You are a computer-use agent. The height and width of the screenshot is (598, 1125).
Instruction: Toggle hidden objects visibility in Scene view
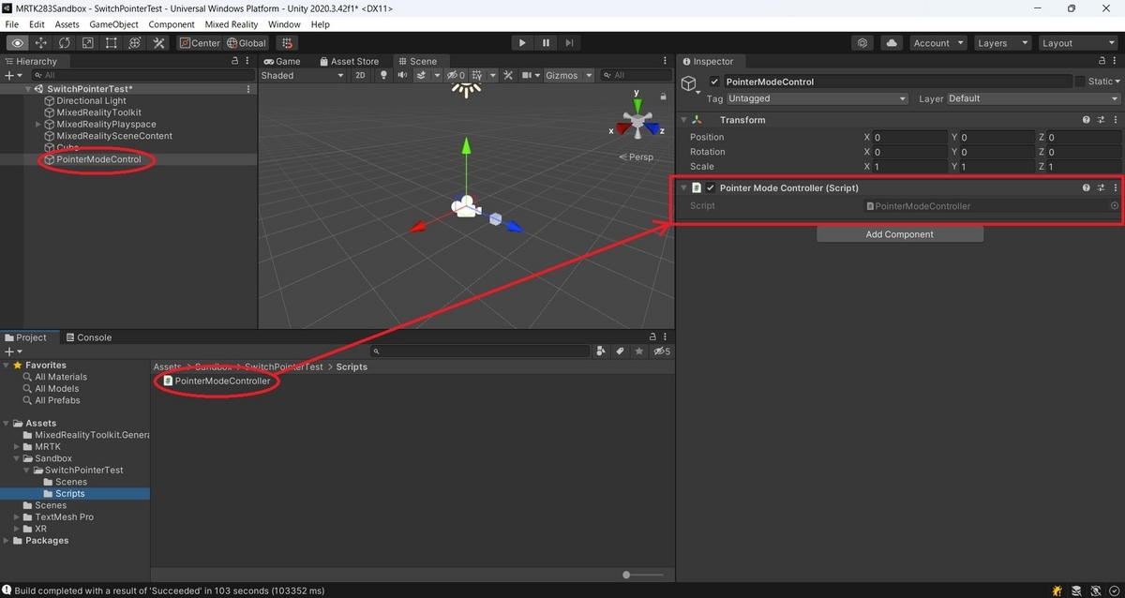pos(456,75)
